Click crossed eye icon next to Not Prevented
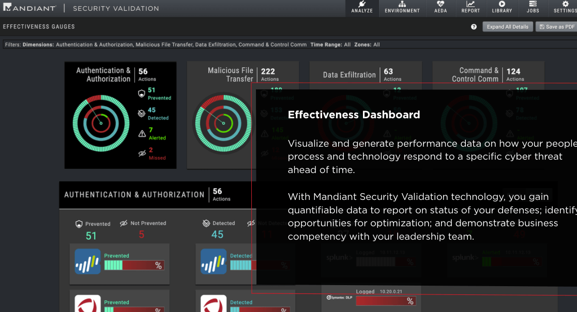 pyautogui.click(x=124, y=223)
